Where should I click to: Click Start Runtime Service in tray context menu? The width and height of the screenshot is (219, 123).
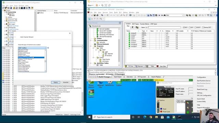(204, 81)
